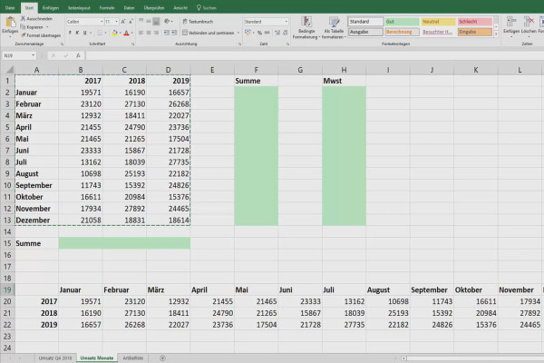Click the select all corner triangle

[x=10, y=70]
